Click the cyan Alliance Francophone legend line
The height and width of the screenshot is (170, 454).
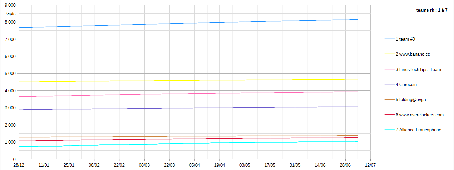[389, 130]
